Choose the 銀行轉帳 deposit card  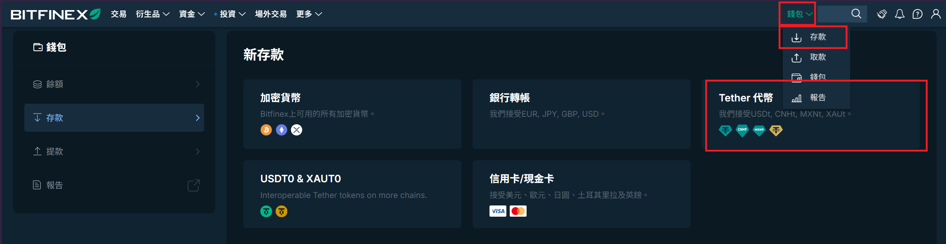tap(582, 114)
